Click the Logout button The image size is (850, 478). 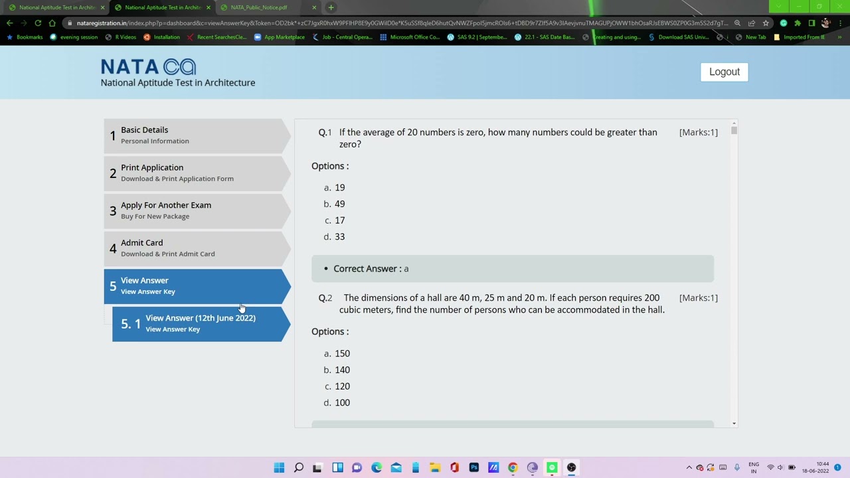coord(724,72)
